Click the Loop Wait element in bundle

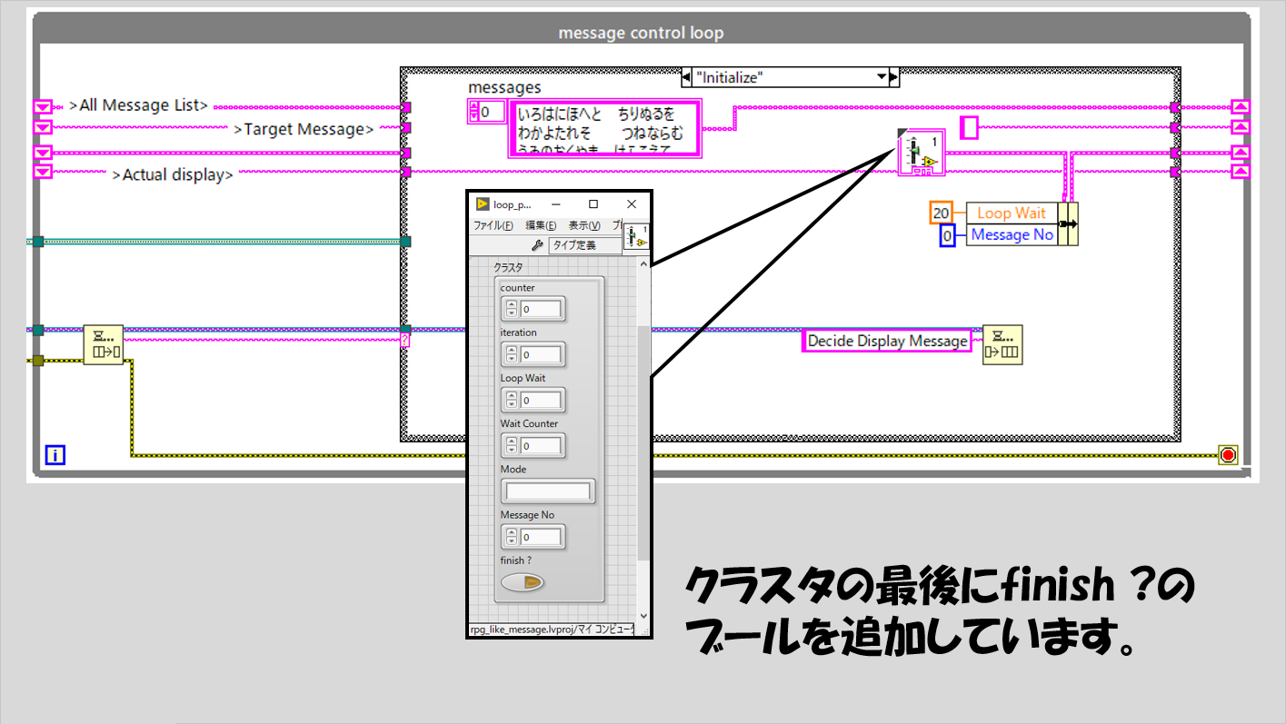point(1011,213)
